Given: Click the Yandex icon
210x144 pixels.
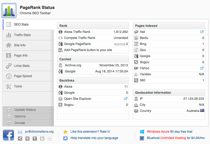Looking at the screenshot, I should (x=136, y=74).
